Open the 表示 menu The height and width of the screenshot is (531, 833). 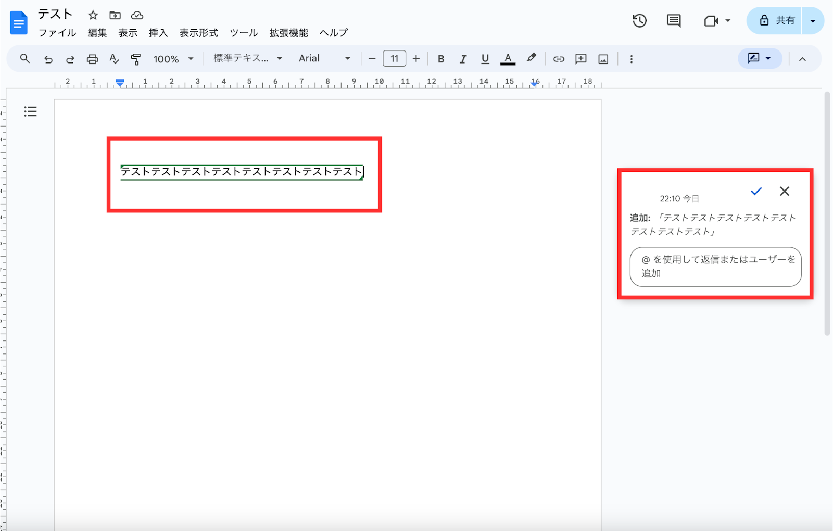coord(128,33)
